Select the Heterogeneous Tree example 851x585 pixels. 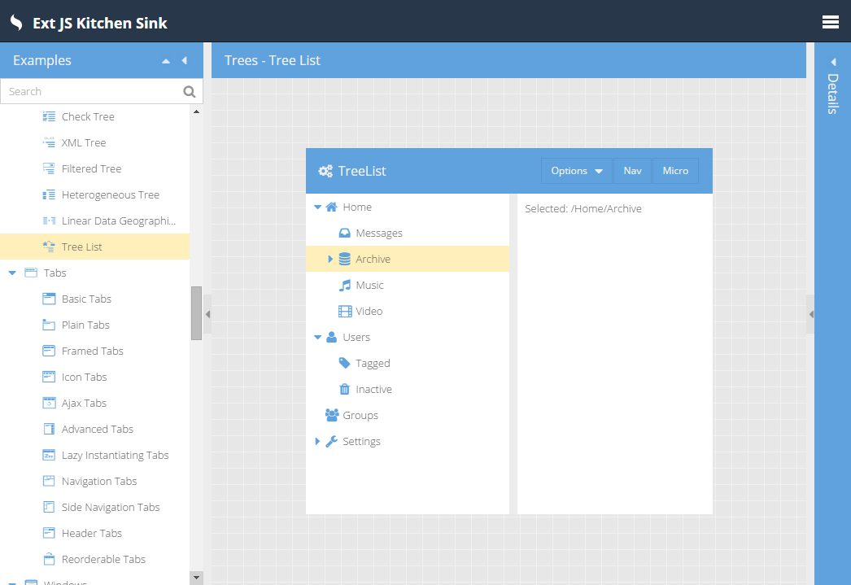pyautogui.click(x=110, y=195)
